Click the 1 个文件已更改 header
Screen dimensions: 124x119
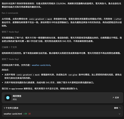click(x=11, y=108)
